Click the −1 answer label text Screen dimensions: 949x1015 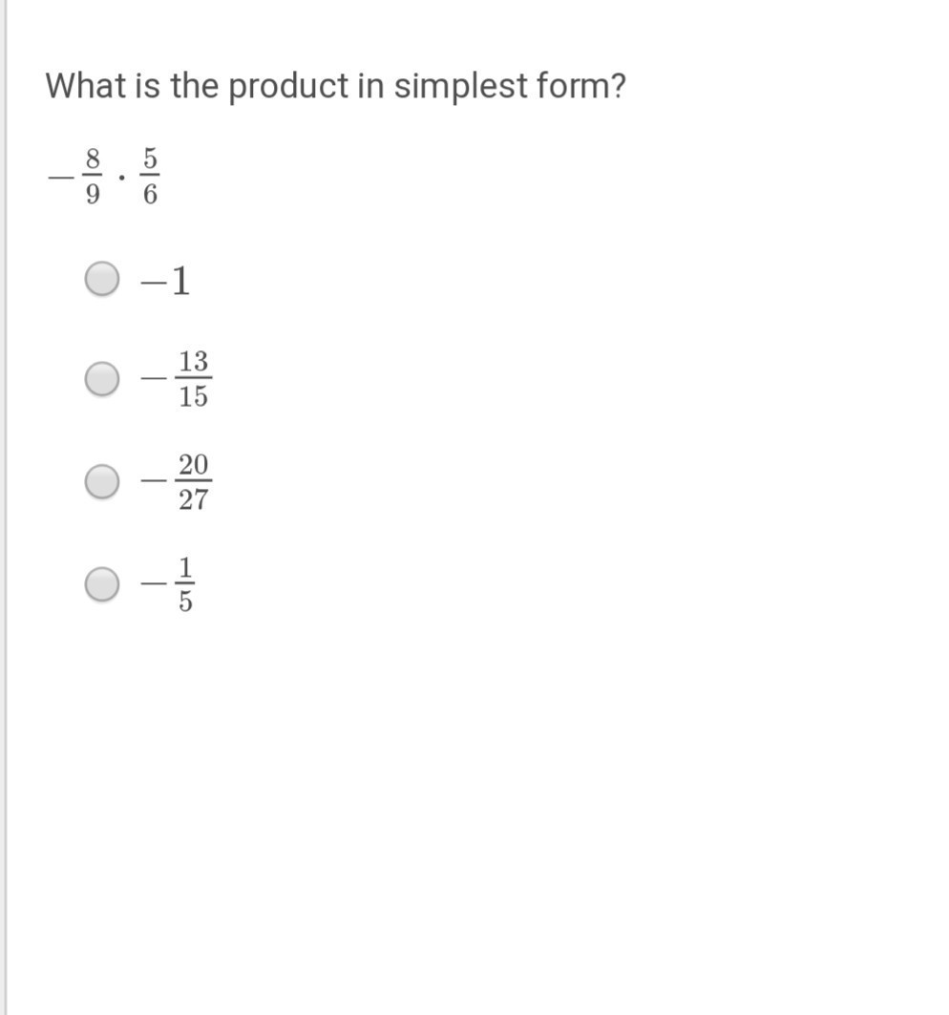coord(166,281)
